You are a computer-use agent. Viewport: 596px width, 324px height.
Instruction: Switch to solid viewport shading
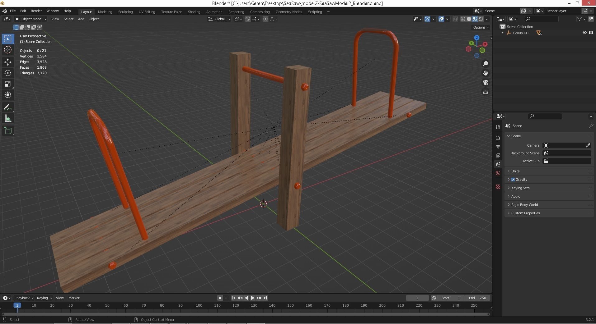click(469, 19)
